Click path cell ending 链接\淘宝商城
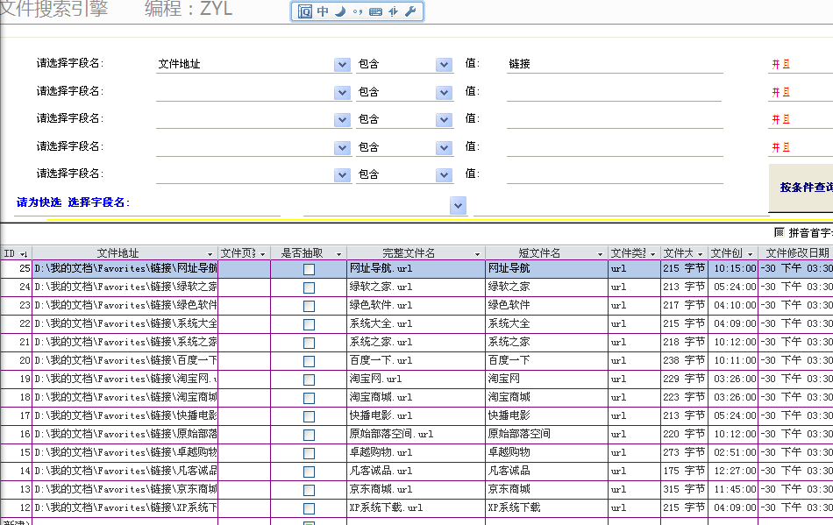Viewport: 833px width, 525px height. coord(125,398)
